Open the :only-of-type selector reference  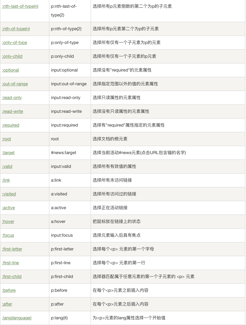pos(14,43)
